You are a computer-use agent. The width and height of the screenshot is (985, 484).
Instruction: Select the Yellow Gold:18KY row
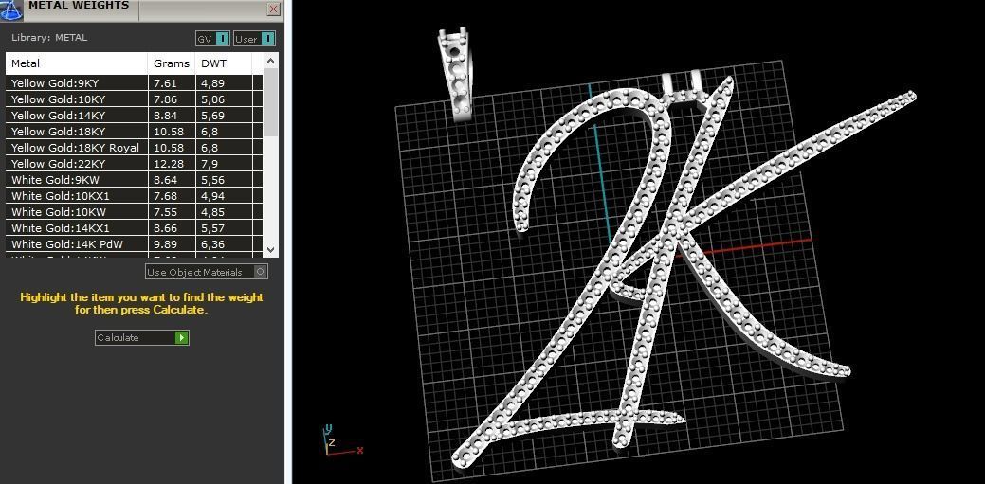pyautogui.click(x=135, y=132)
